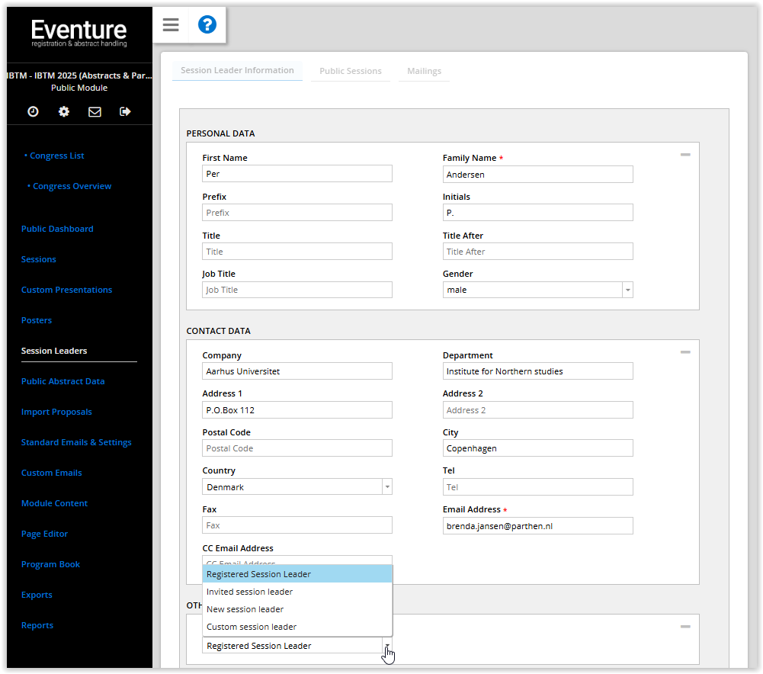763x674 pixels.
Task: Open Standard Emails & Settings
Action: 76,442
